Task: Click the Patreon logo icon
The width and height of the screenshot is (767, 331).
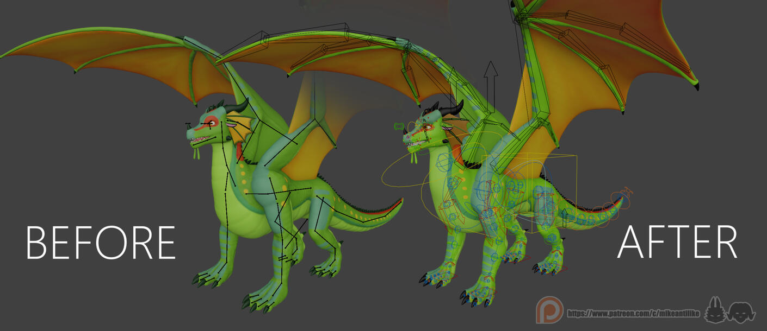Action: tap(549, 310)
